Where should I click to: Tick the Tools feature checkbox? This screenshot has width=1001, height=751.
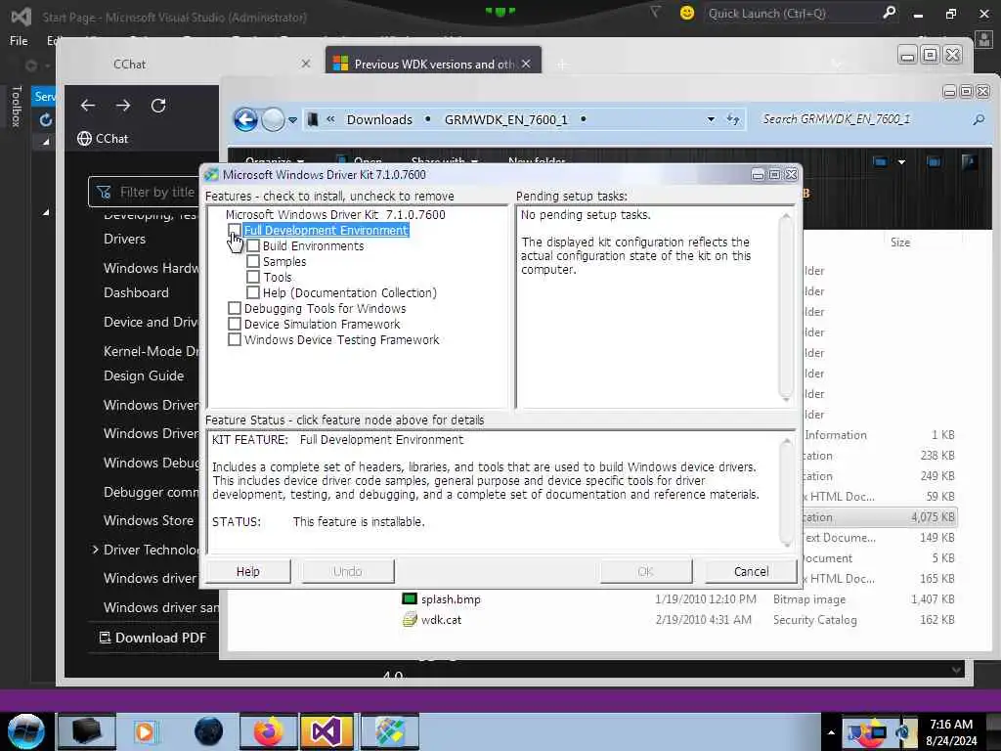pyautogui.click(x=253, y=277)
